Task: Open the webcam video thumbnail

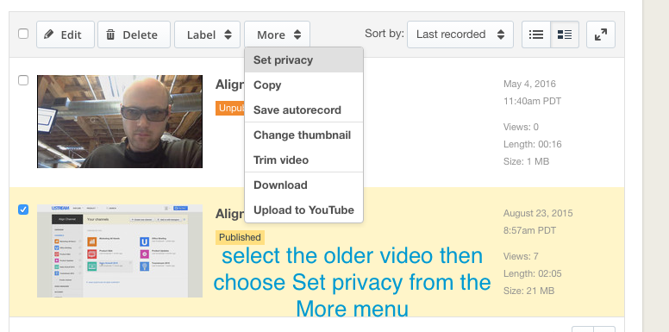Action: tap(120, 122)
